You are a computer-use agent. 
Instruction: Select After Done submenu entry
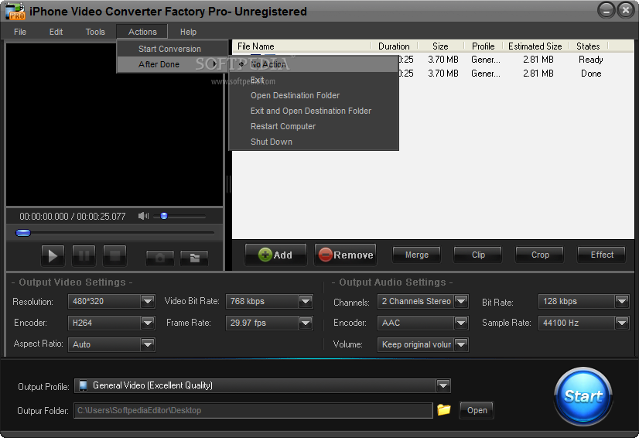172,64
